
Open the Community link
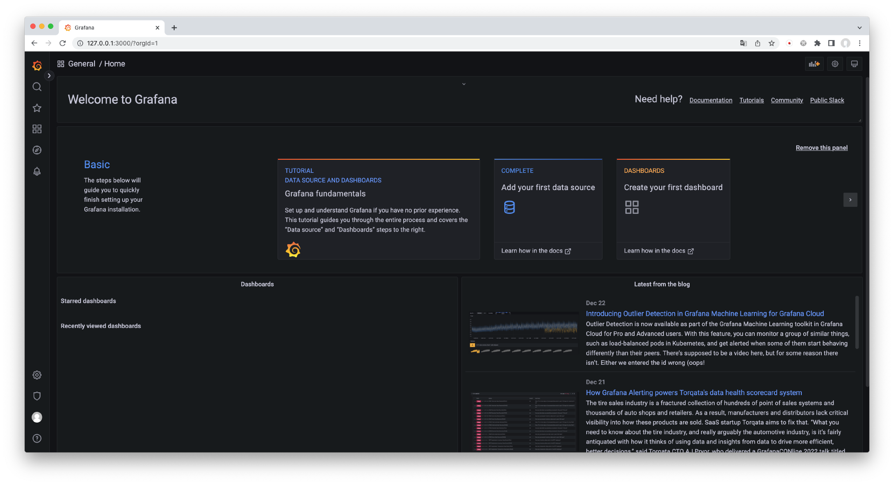787,100
